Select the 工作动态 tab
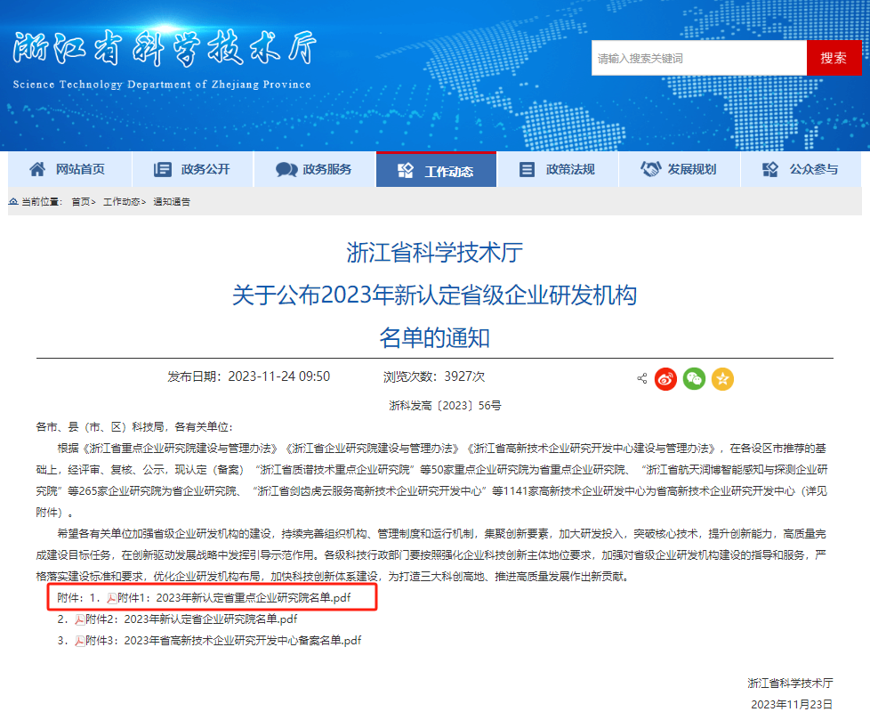The height and width of the screenshot is (720, 870). (x=436, y=170)
